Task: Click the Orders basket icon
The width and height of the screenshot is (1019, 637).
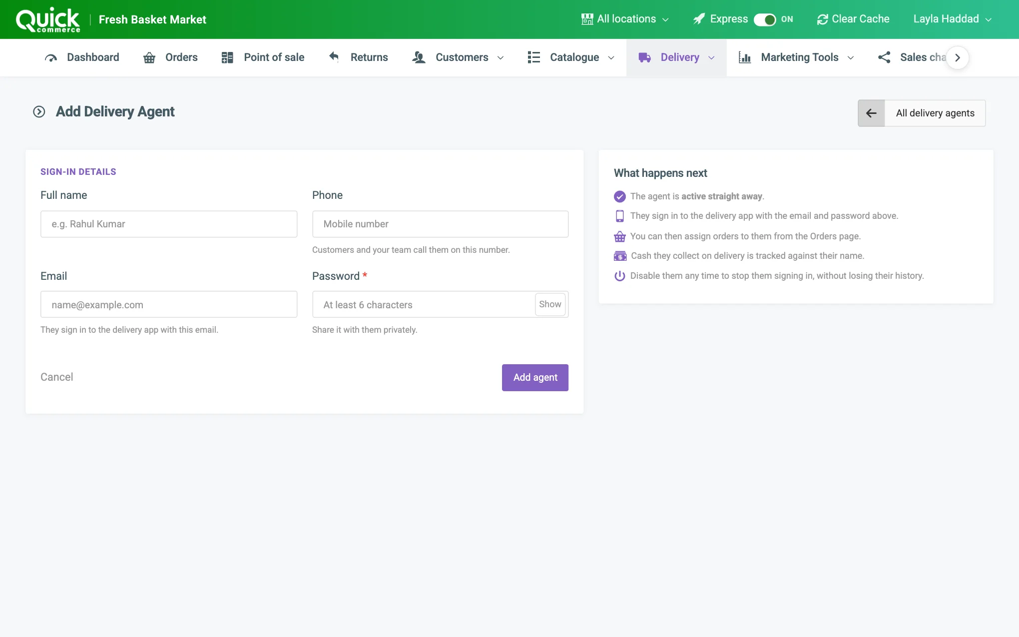Action: 149,57
